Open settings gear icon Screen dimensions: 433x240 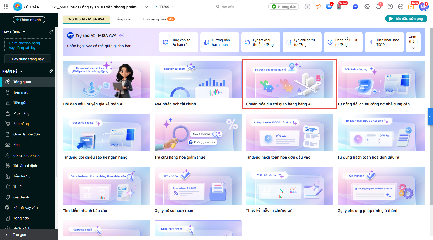[367, 7]
